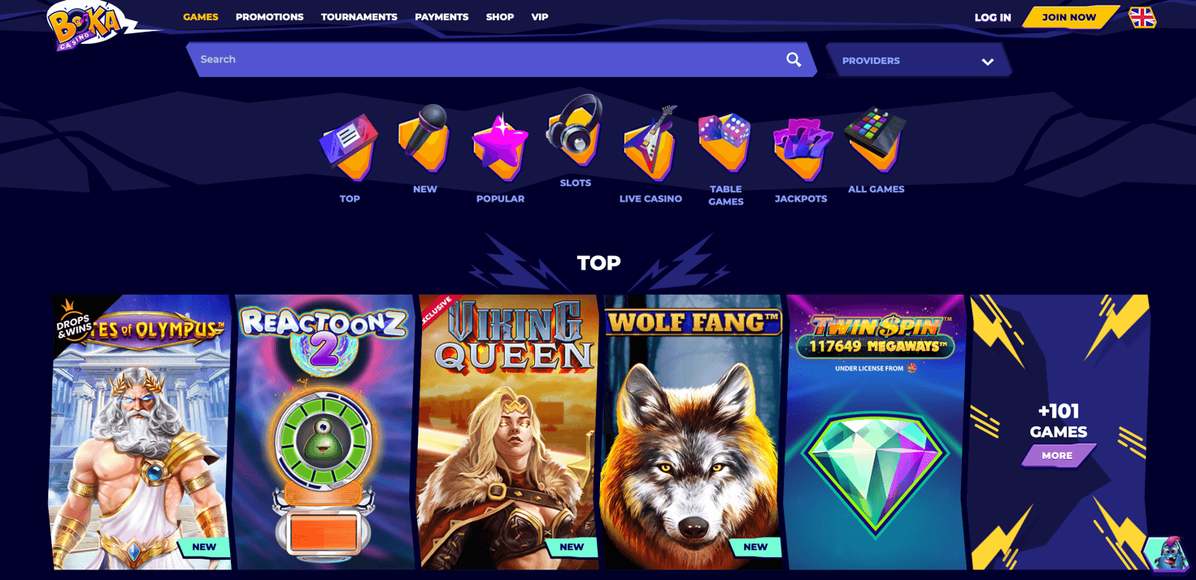Select the NEW microphone category icon
The width and height of the screenshot is (1196, 580).
coord(424,138)
